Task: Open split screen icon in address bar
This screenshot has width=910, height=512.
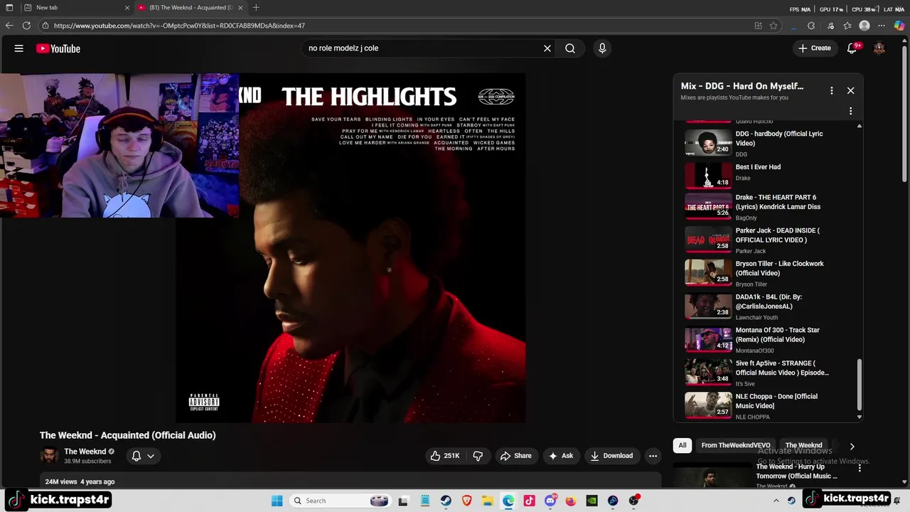Action: click(758, 26)
